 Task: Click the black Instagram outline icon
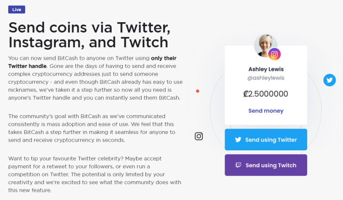pyautogui.click(x=199, y=136)
